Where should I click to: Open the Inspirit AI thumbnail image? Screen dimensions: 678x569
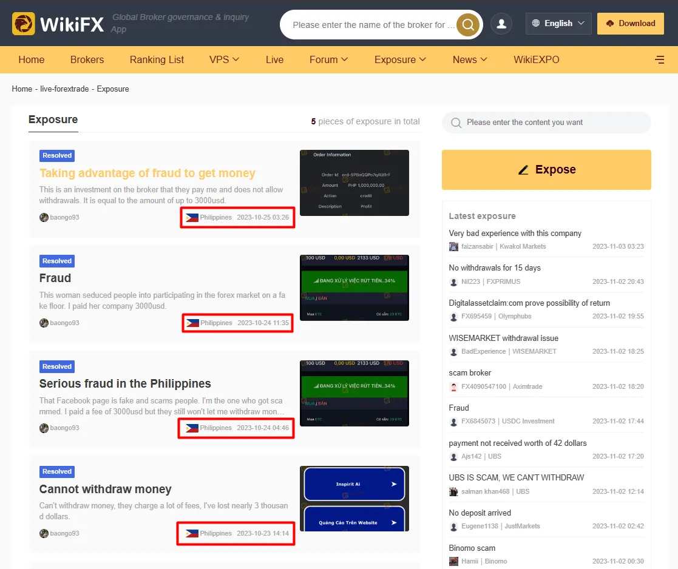[354, 499]
